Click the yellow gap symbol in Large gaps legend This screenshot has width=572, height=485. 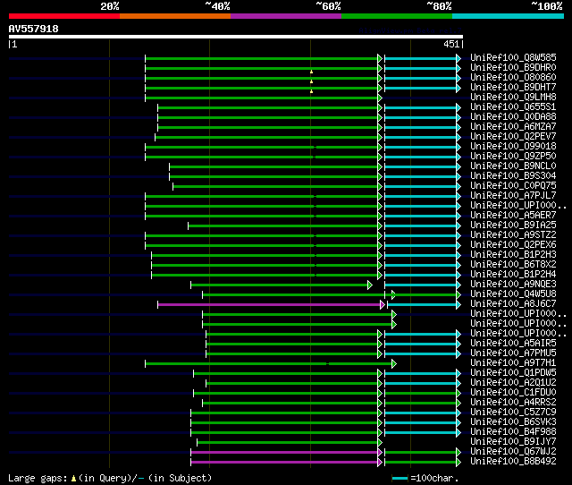point(73,478)
